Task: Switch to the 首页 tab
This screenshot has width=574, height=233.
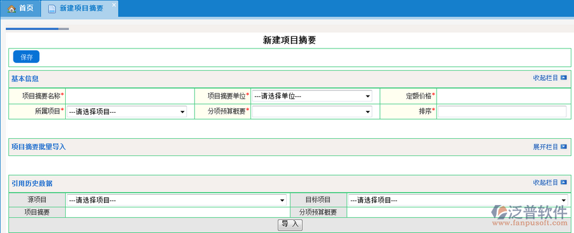Action: coord(20,9)
